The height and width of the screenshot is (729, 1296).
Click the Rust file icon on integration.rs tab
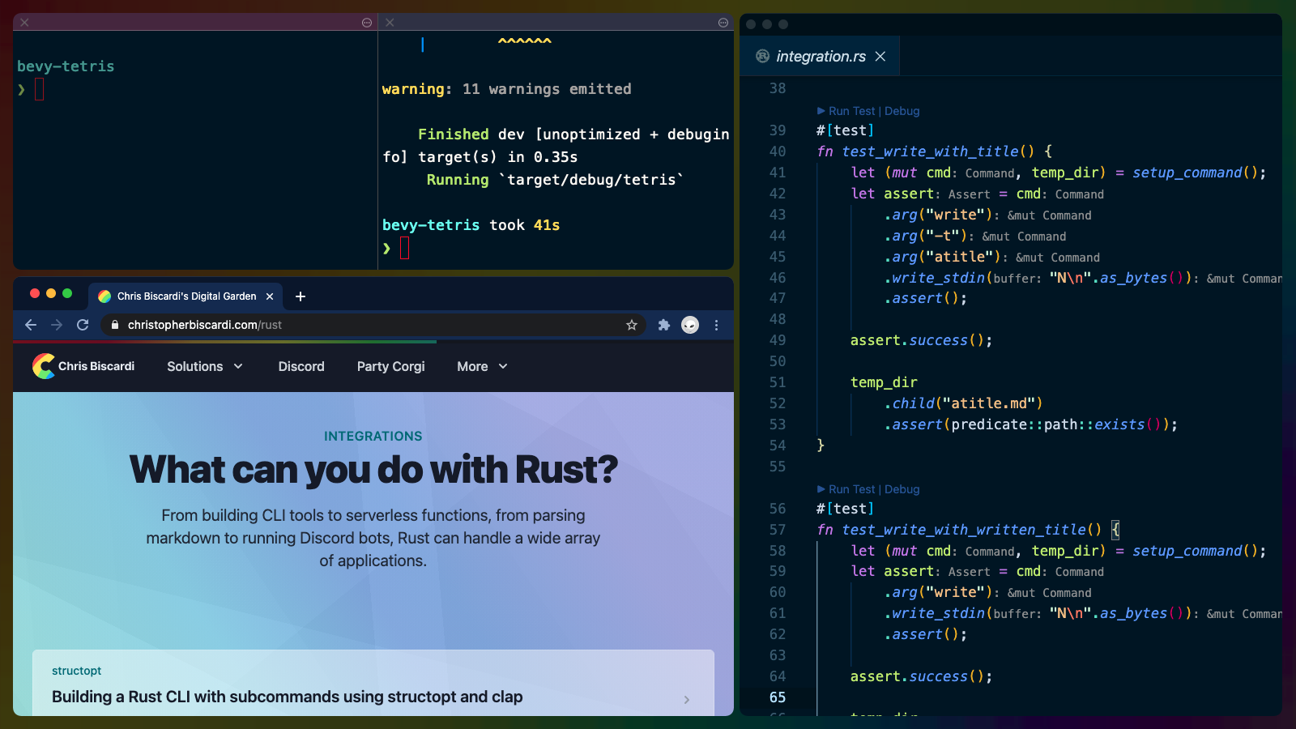pos(762,56)
